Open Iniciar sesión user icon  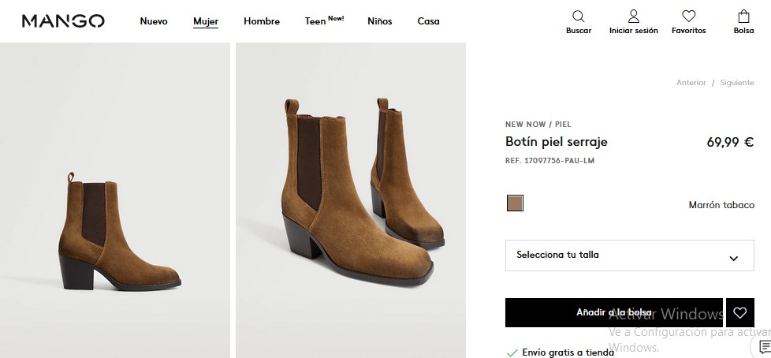pos(633,17)
